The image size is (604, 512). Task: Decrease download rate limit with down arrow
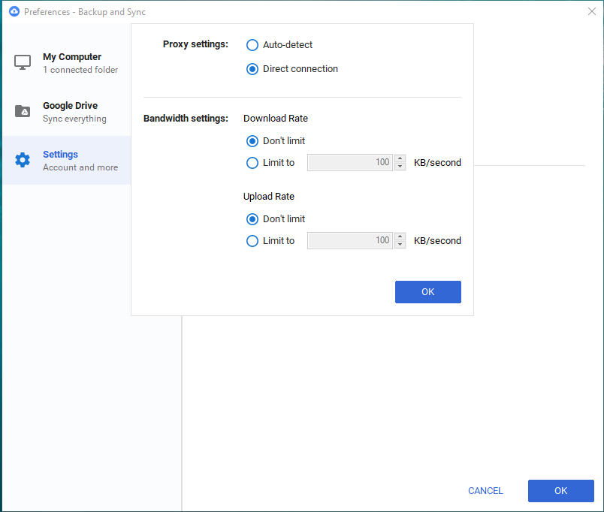[x=400, y=167]
